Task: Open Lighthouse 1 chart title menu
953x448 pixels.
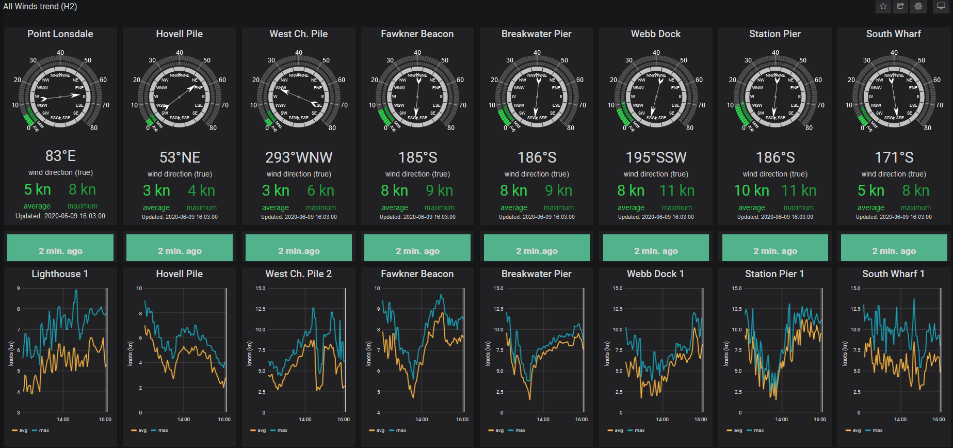Action: click(x=60, y=274)
